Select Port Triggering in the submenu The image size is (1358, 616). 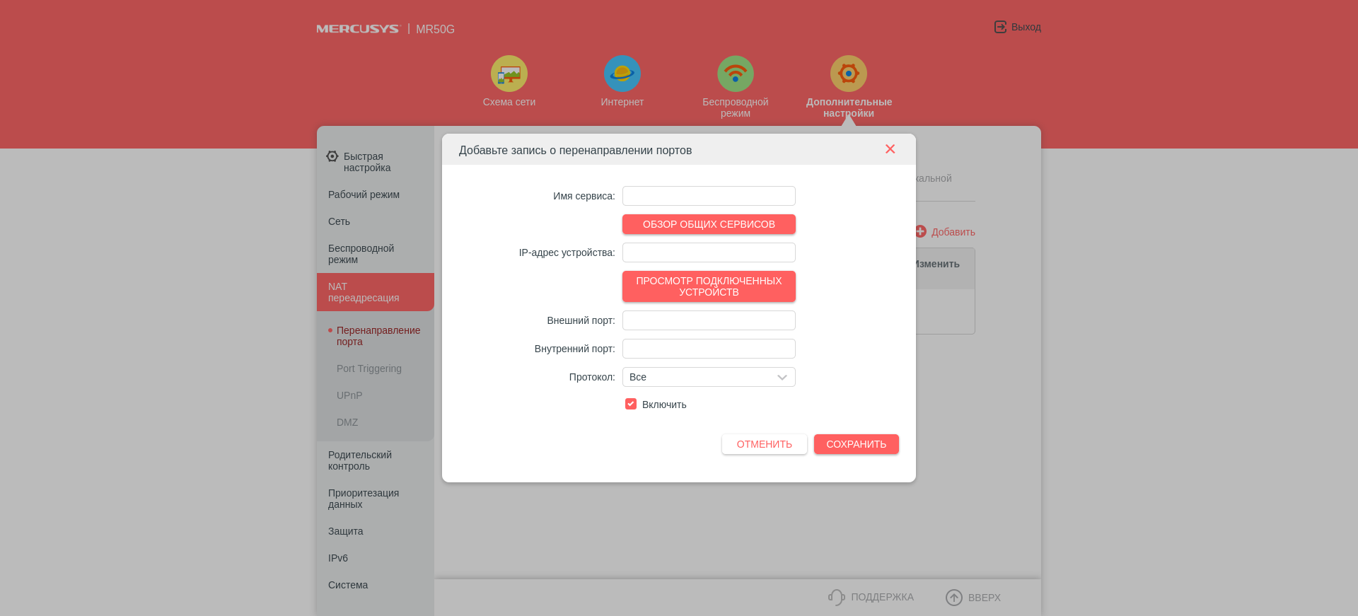369,368
